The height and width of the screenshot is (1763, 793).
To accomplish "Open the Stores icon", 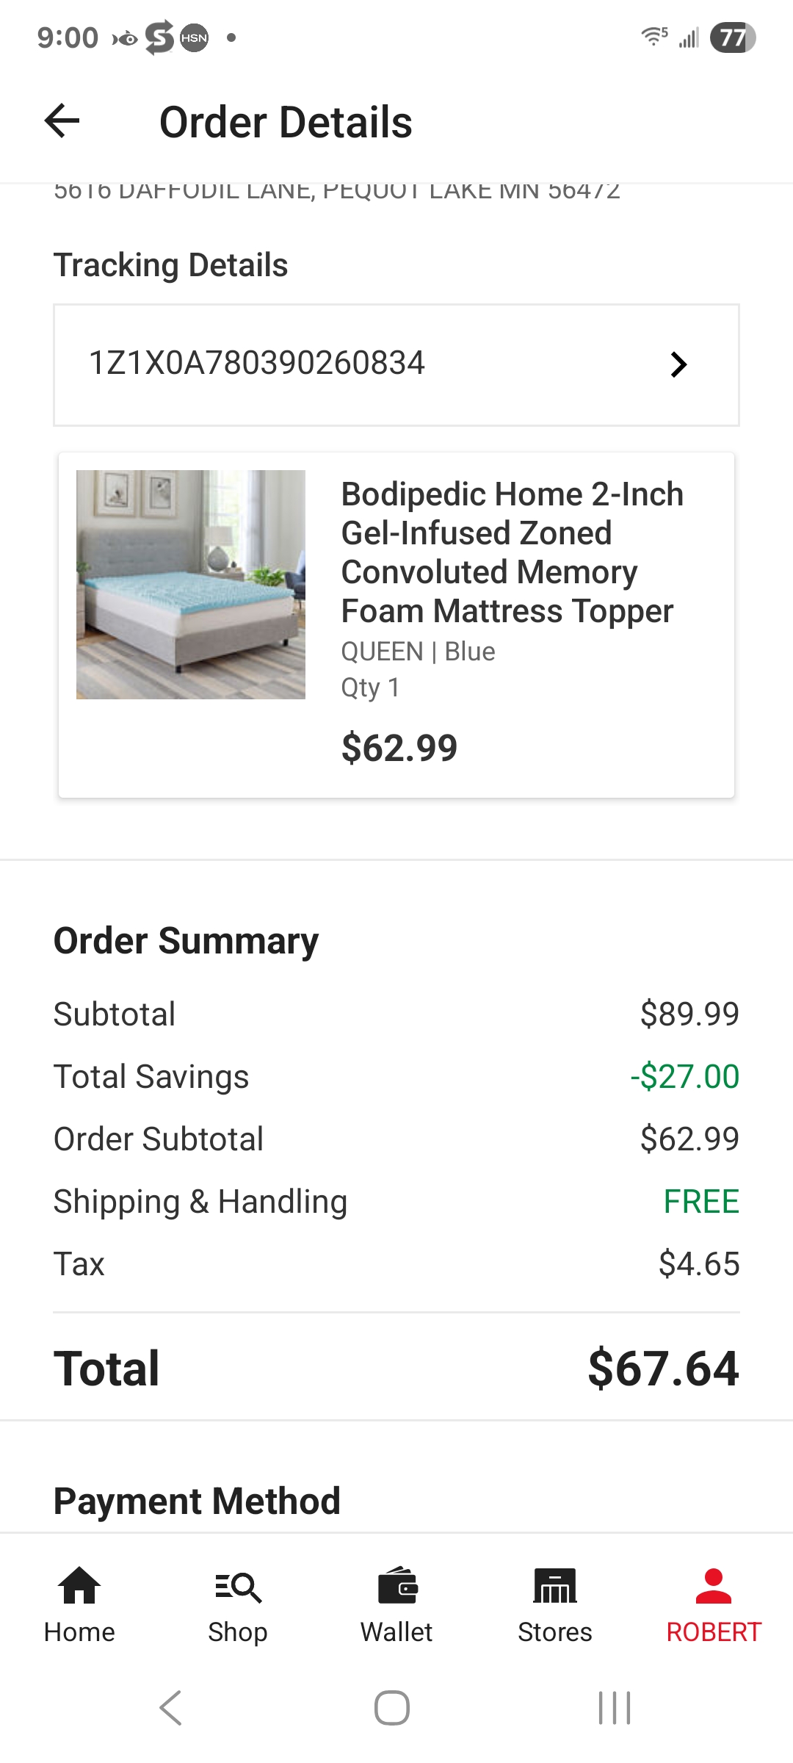I will (x=555, y=1585).
